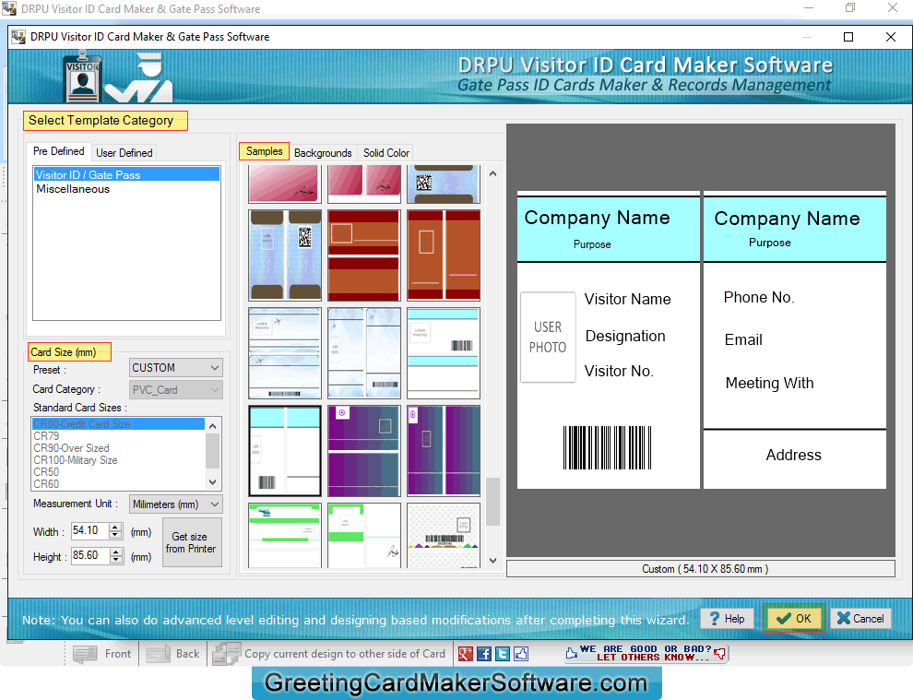Click the Help button
The image size is (913, 700).
tap(726, 619)
